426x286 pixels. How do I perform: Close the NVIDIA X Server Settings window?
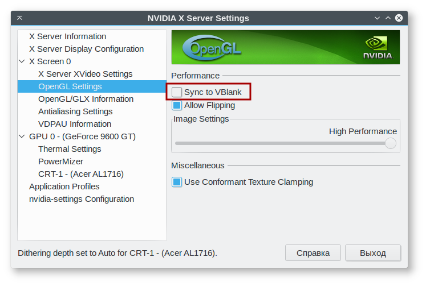pyautogui.click(x=399, y=18)
